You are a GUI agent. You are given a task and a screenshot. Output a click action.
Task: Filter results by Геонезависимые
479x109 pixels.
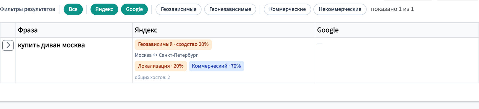[x=230, y=9]
